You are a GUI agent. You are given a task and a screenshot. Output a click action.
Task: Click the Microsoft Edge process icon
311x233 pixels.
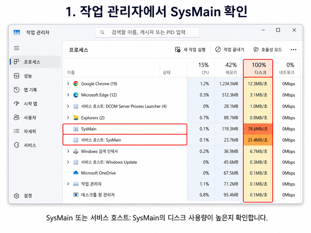[x=76, y=95]
